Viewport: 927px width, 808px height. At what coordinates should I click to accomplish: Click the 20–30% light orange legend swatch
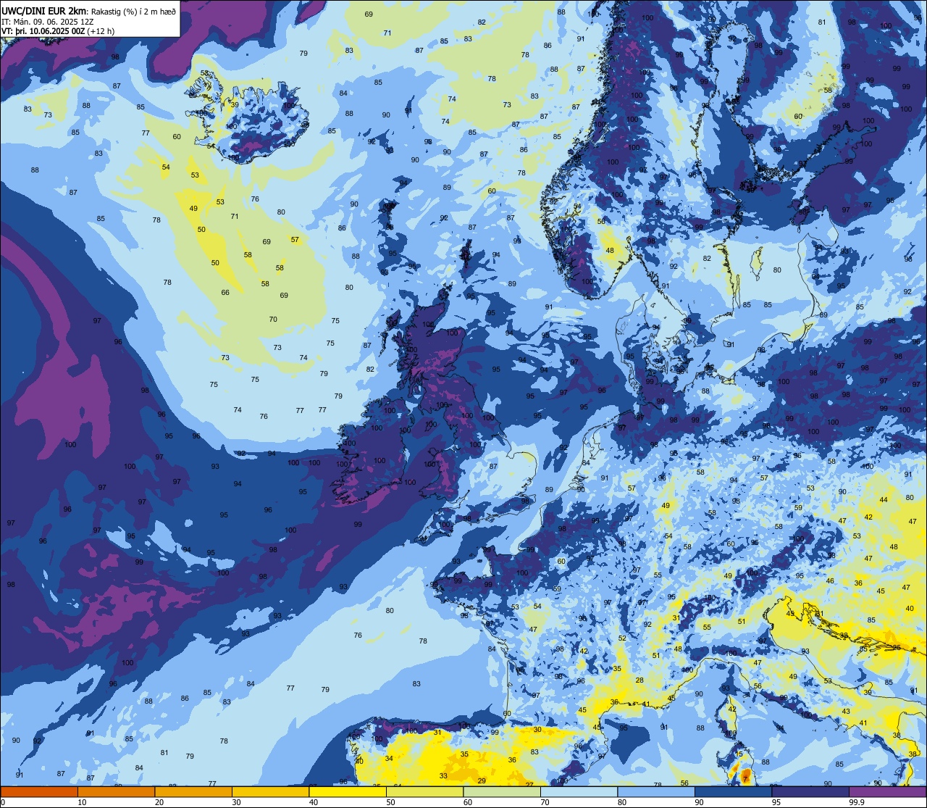click(193, 791)
